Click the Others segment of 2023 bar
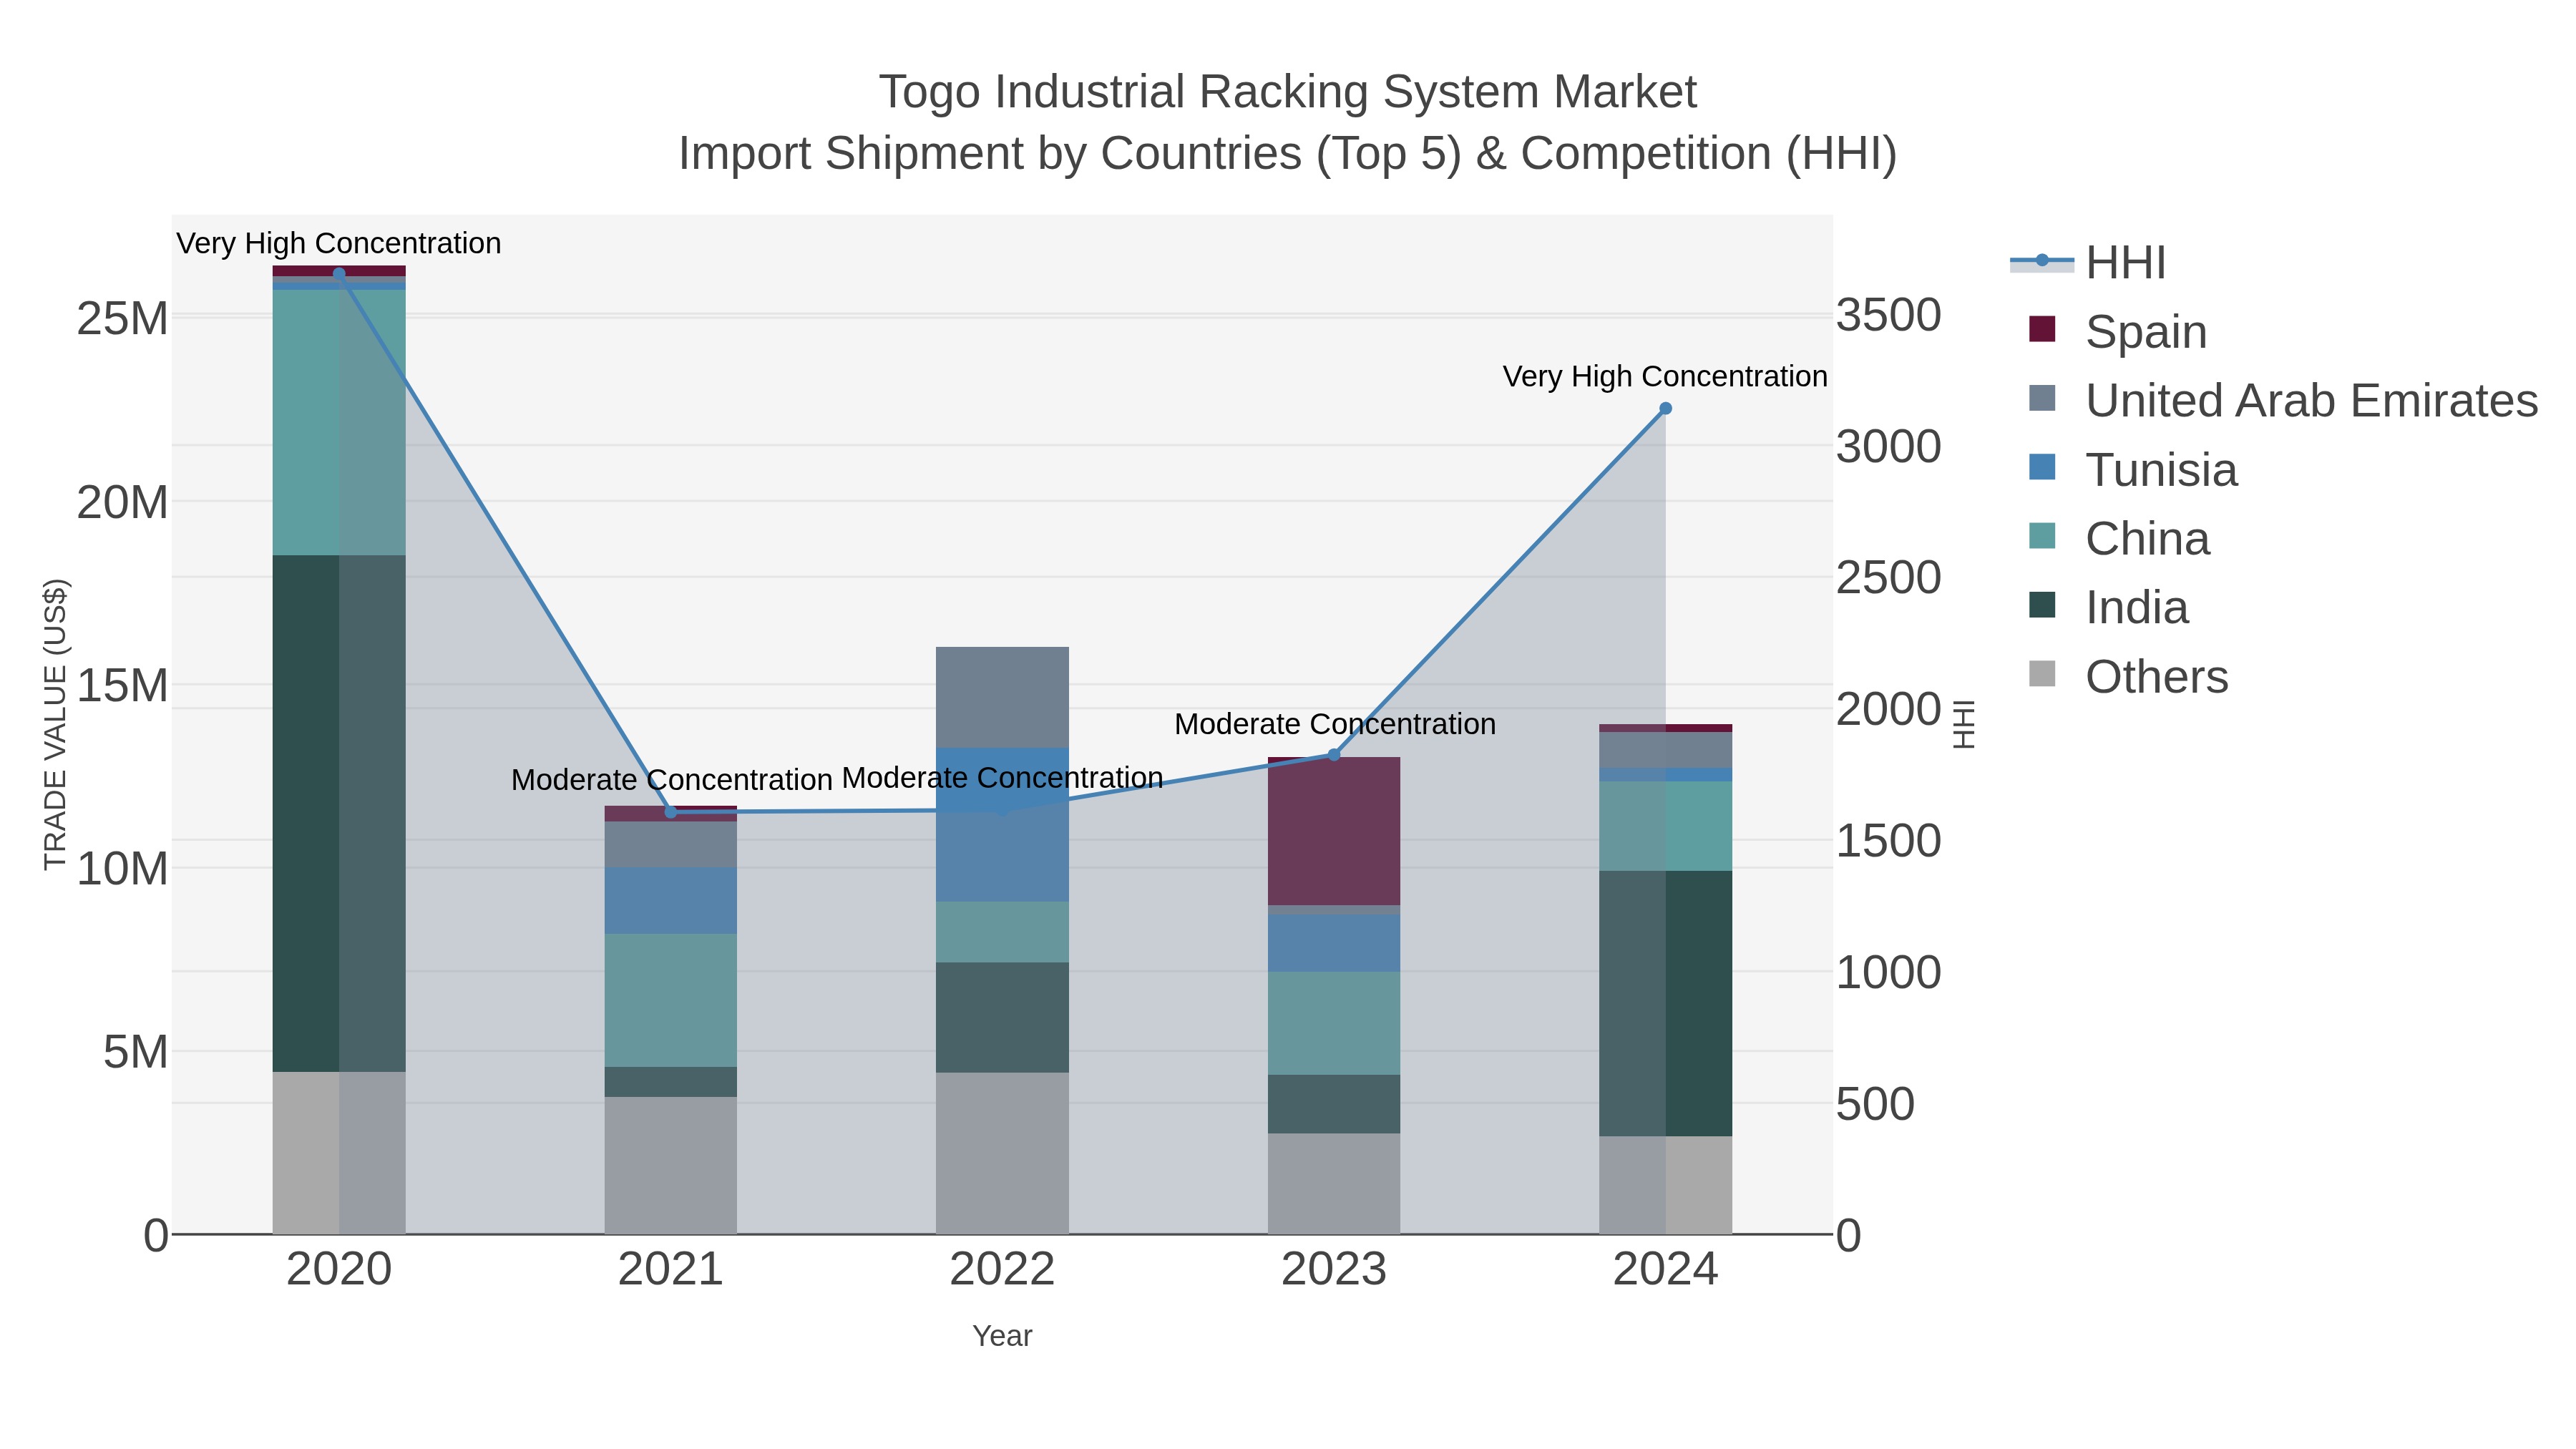 1334,1183
